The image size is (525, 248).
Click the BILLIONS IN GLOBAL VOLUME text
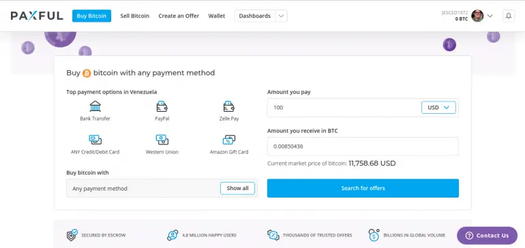point(415,235)
